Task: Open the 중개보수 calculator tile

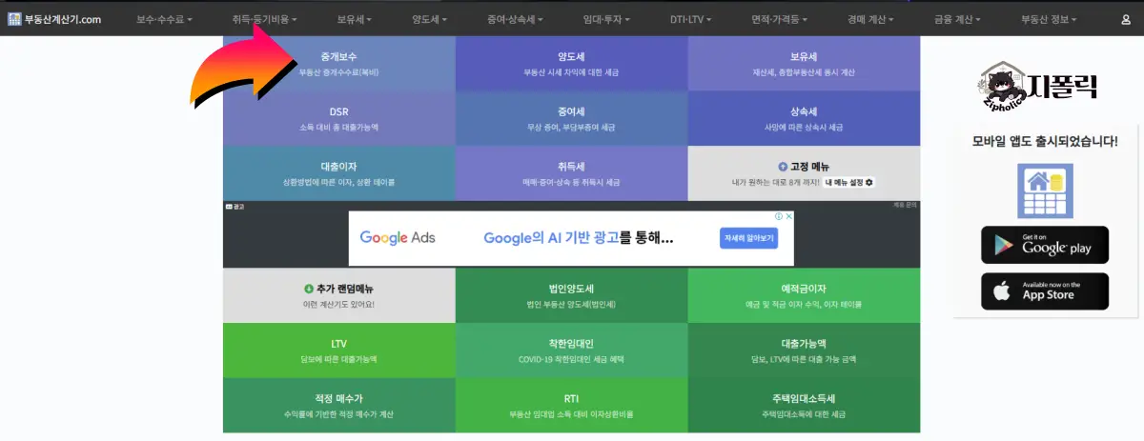Action: (x=338, y=64)
